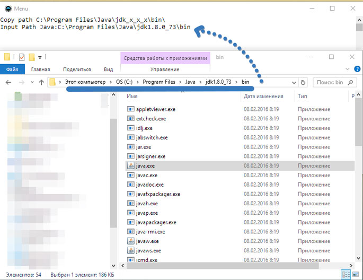Open the recent locations dropdown arrow

[x=32, y=82]
